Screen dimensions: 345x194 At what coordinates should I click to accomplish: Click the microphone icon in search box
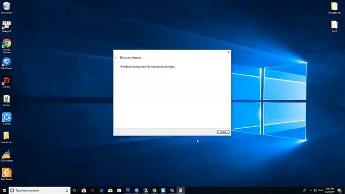click(67, 190)
